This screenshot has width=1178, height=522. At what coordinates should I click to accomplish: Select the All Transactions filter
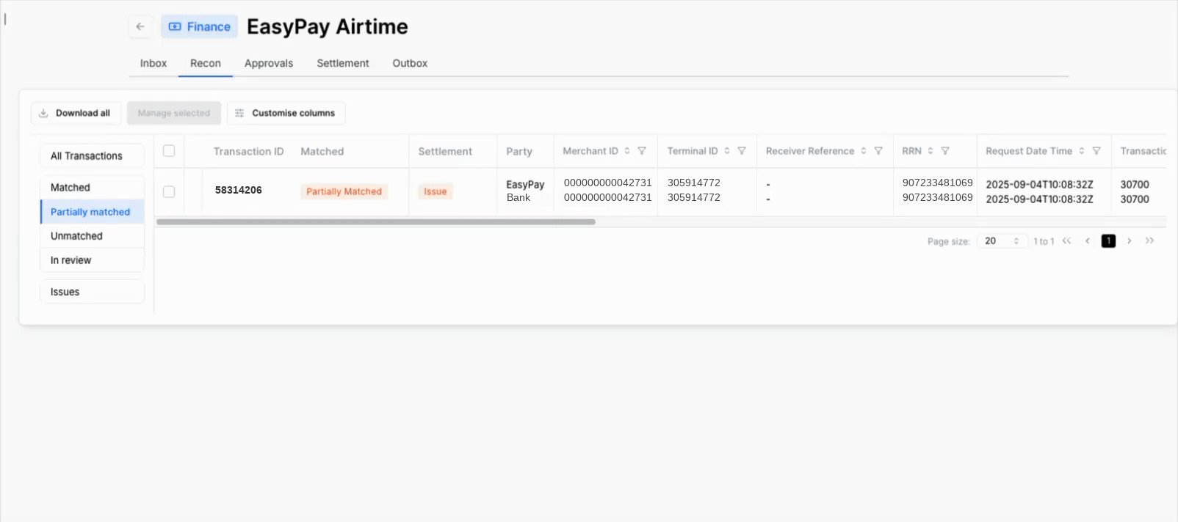pos(92,156)
